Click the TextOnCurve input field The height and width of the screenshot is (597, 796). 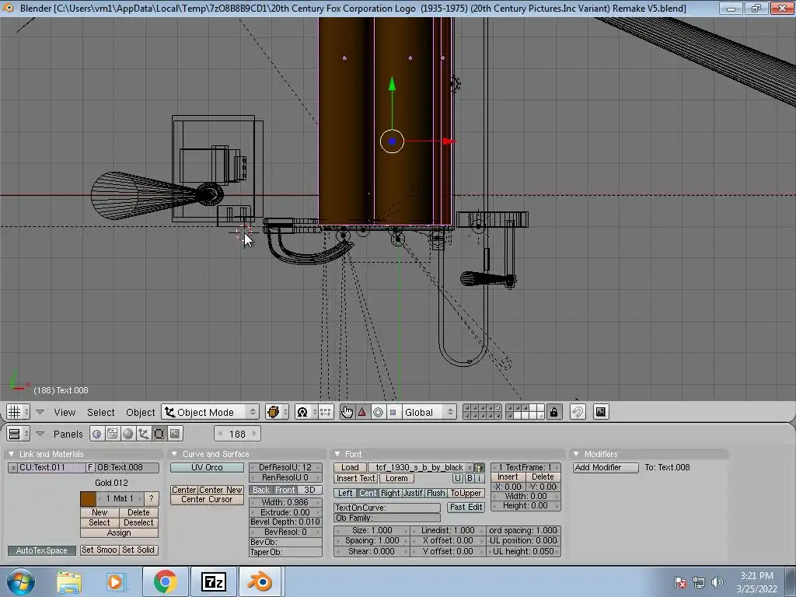click(x=387, y=508)
